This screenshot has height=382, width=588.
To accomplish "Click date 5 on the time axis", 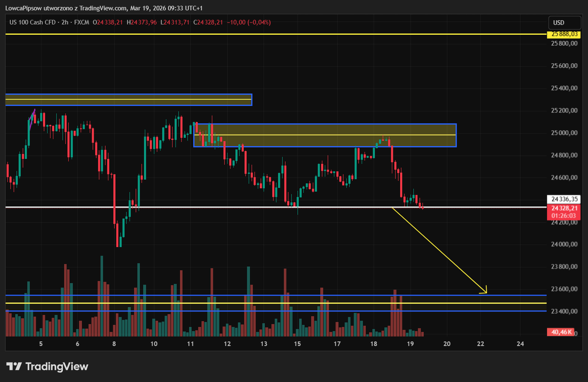I will point(41,344).
